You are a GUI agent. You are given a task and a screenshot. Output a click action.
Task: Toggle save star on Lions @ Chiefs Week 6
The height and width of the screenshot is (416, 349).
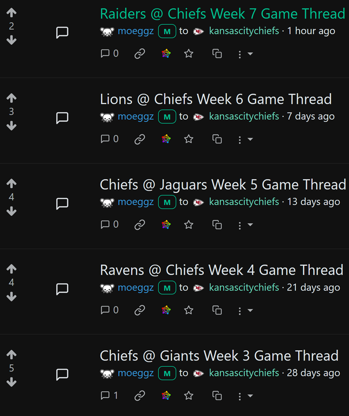click(188, 139)
